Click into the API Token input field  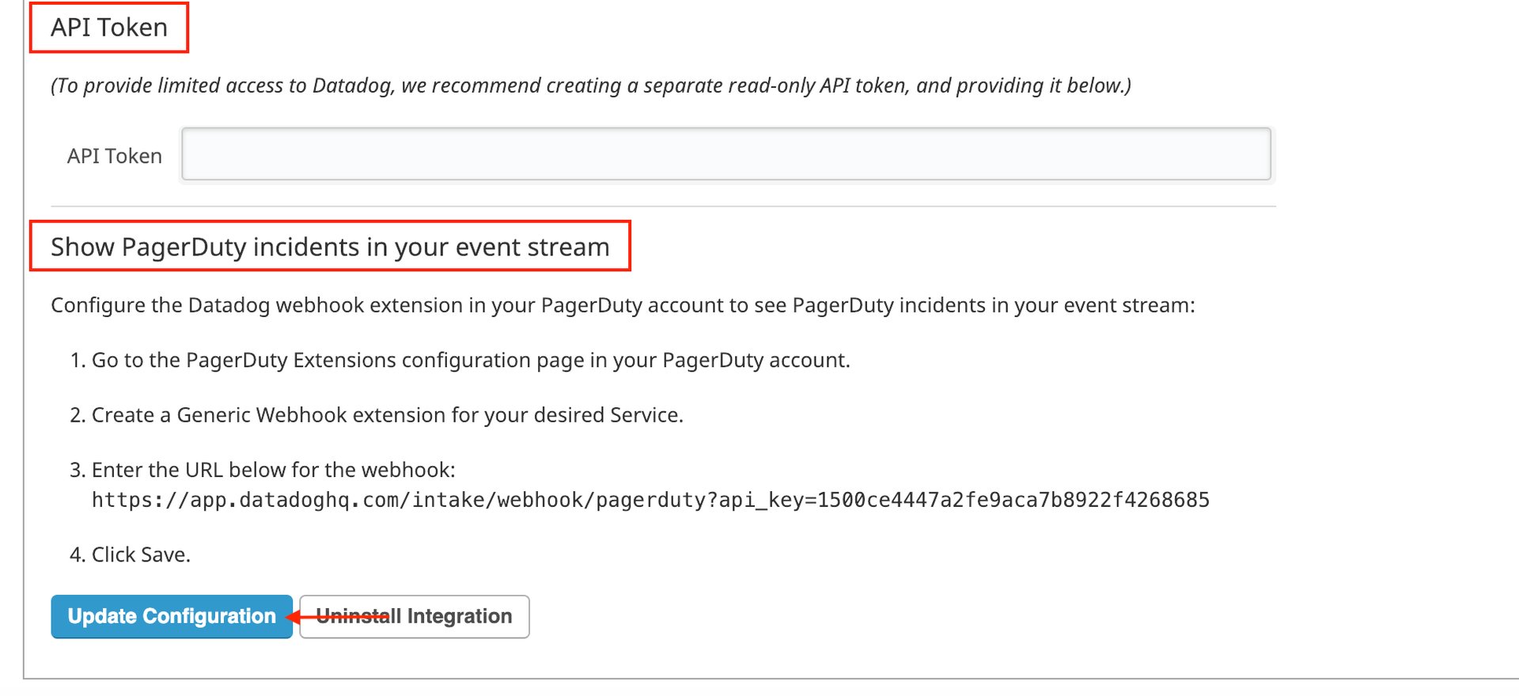tap(725, 154)
